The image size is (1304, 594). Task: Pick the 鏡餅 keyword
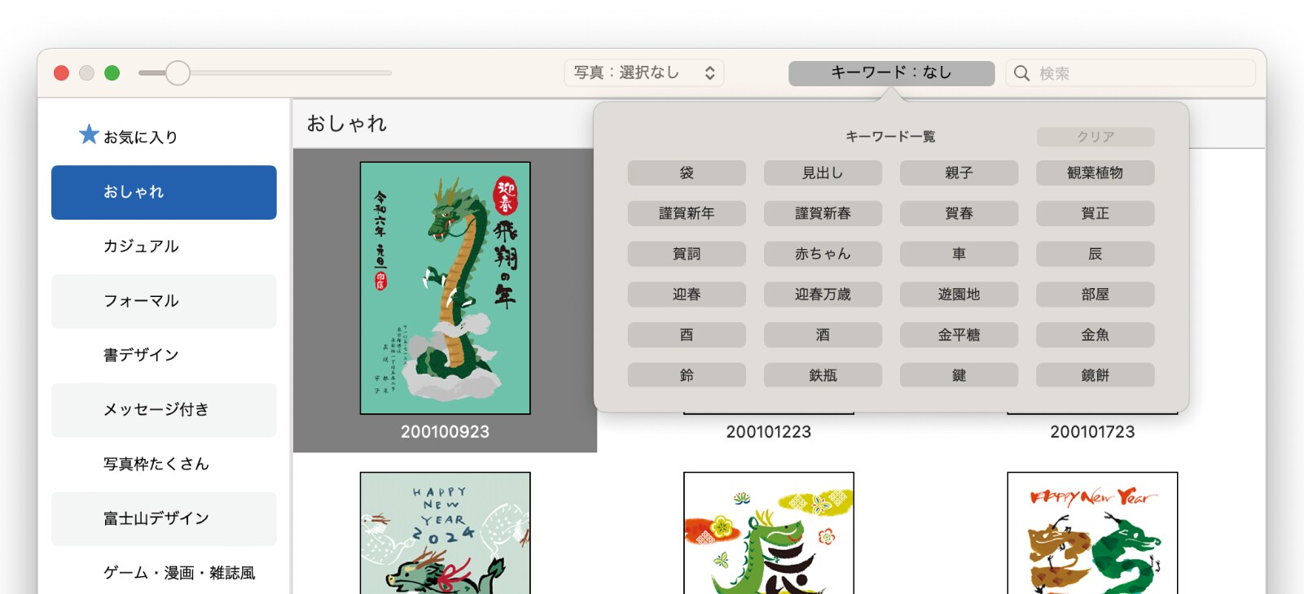click(x=1095, y=375)
